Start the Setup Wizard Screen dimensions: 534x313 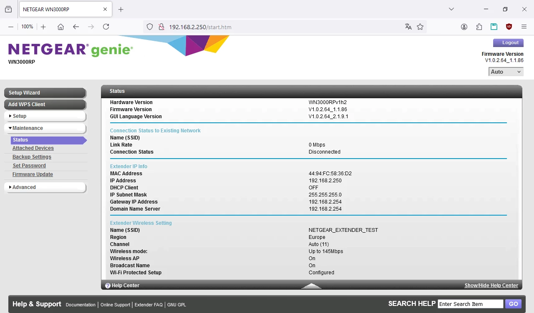[45, 93]
